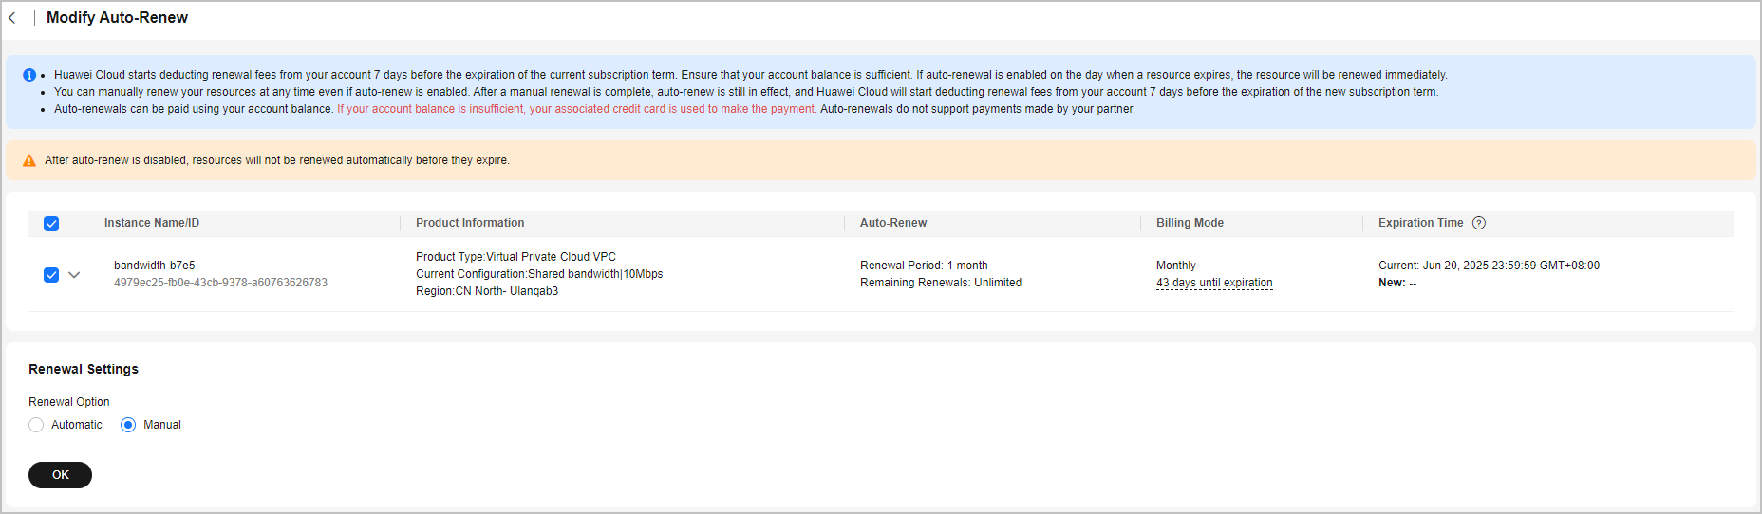Select the Manual renewal option

click(x=128, y=425)
